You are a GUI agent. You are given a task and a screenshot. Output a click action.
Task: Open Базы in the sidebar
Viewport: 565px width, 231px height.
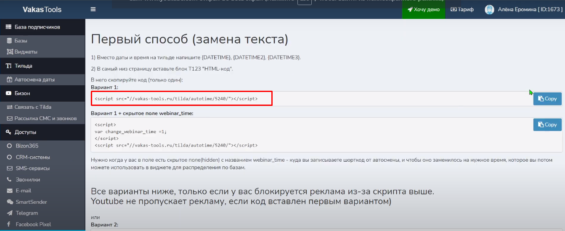pyautogui.click(x=21, y=41)
